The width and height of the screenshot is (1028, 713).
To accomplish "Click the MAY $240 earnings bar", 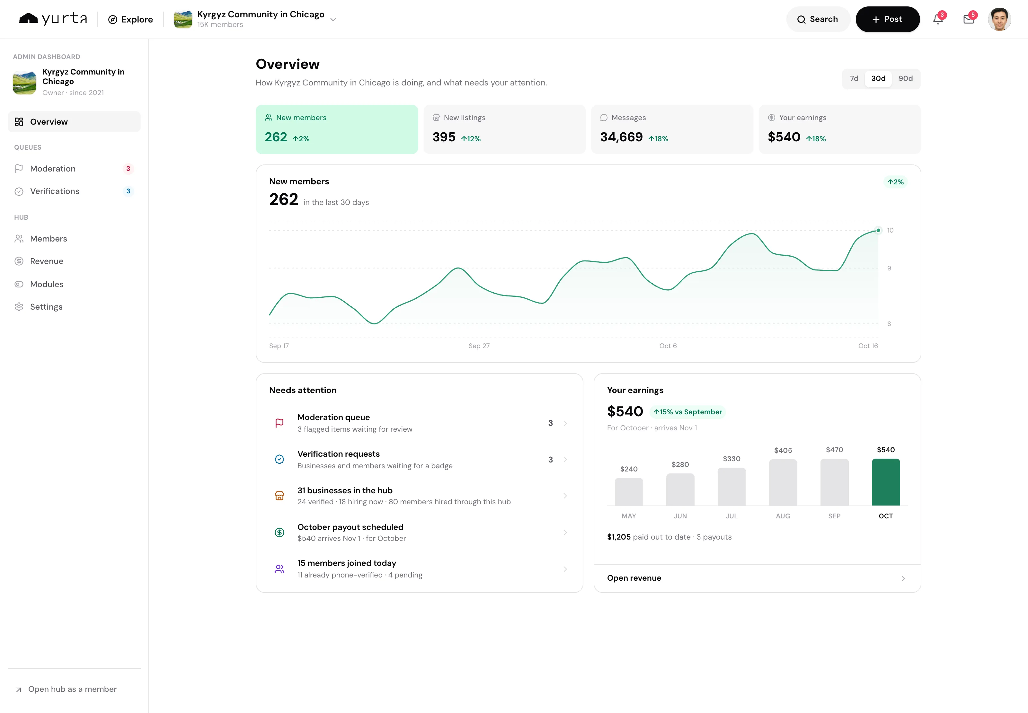I will (x=629, y=492).
